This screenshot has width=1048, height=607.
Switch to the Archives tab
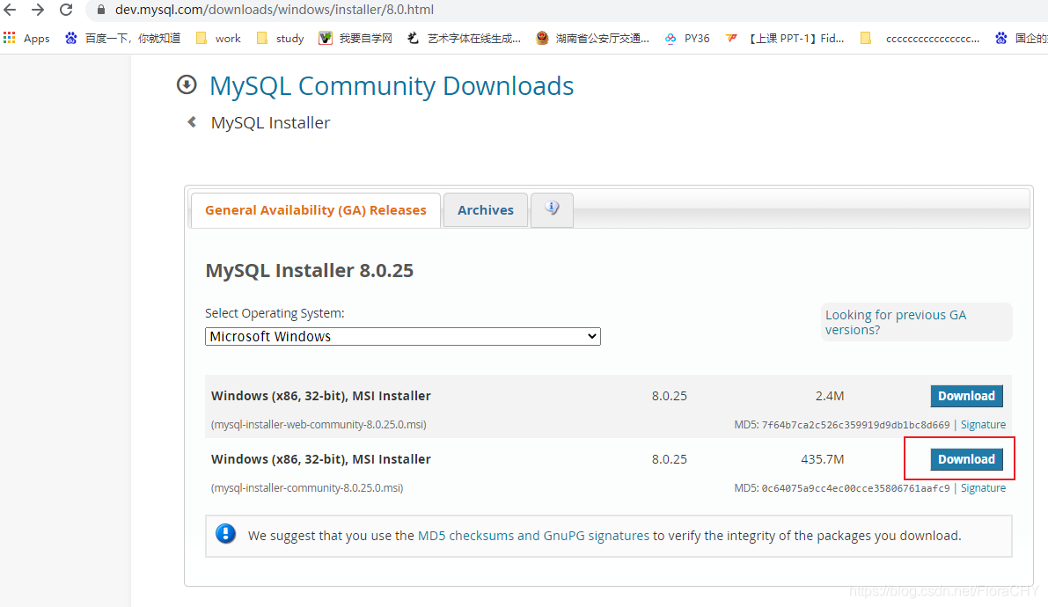(485, 209)
